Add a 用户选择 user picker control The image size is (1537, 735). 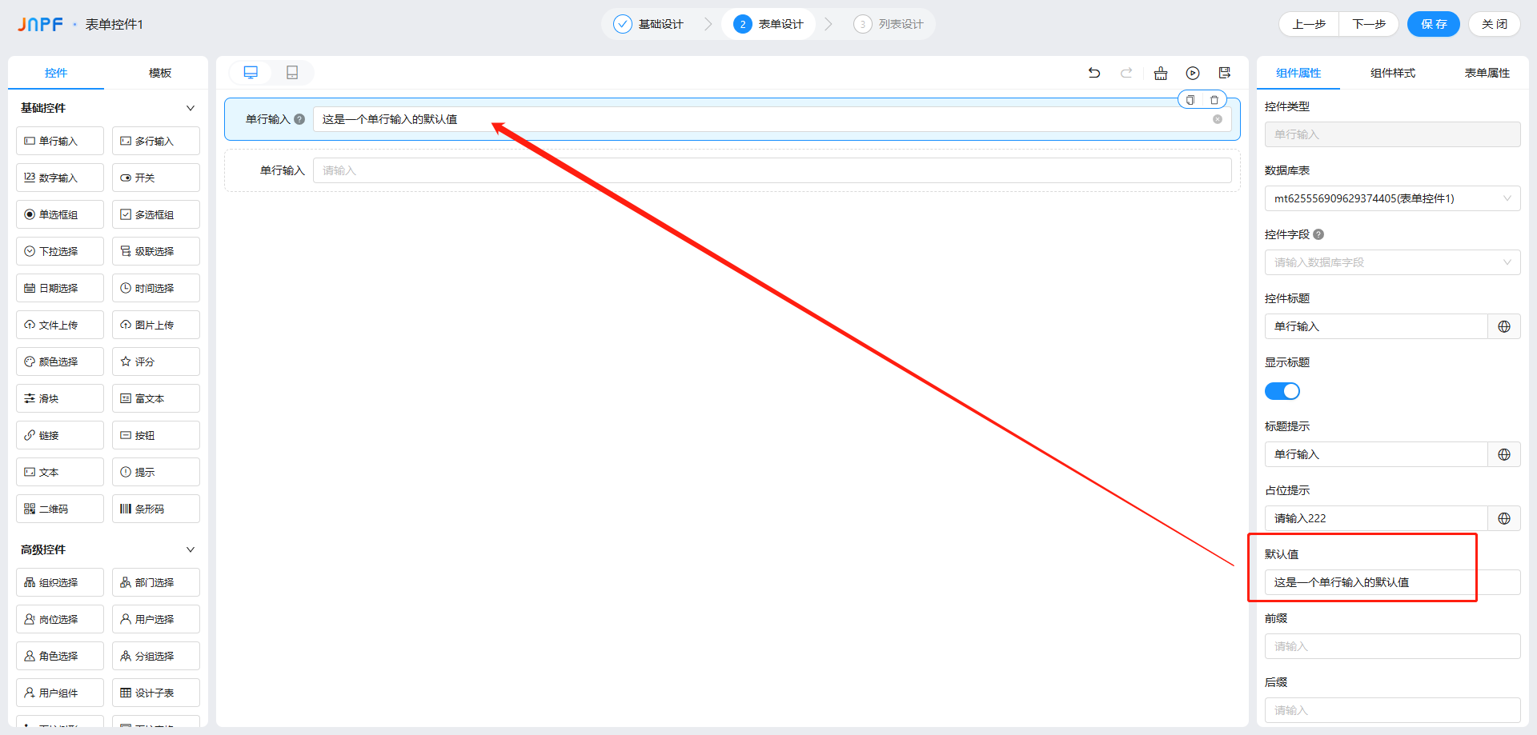[x=156, y=619]
